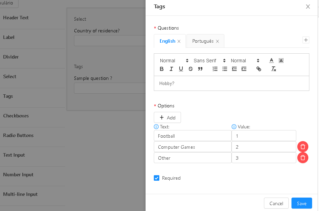Open the Sans Serif font dropdown
The width and height of the screenshot is (319, 211).
tap(210, 61)
